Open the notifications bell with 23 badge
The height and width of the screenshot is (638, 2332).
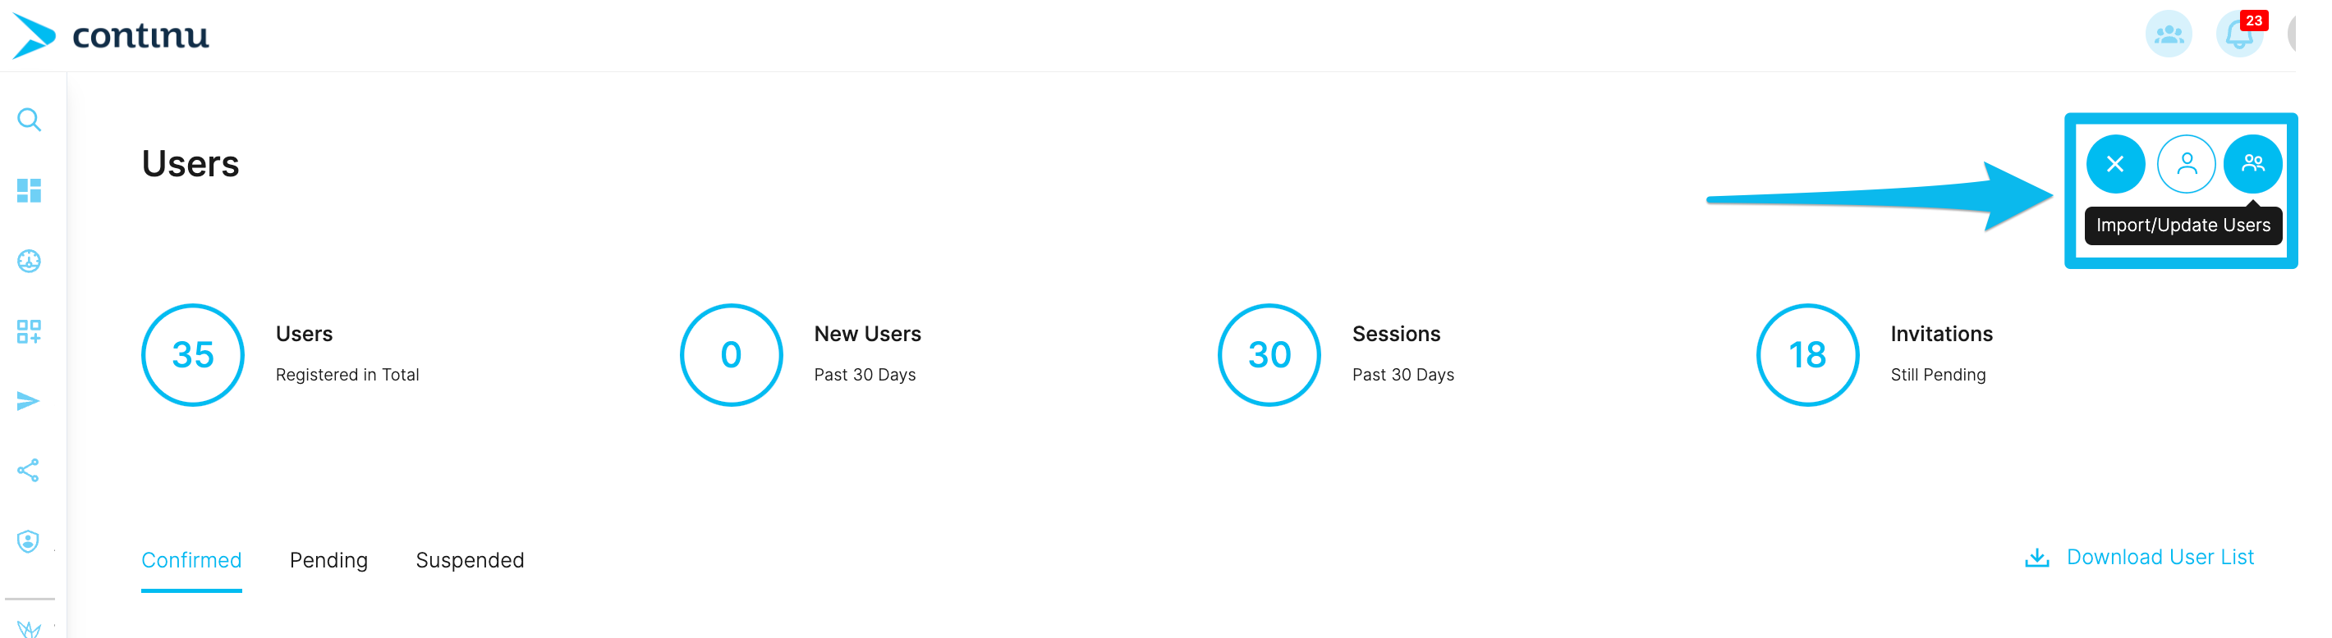(2240, 34)
